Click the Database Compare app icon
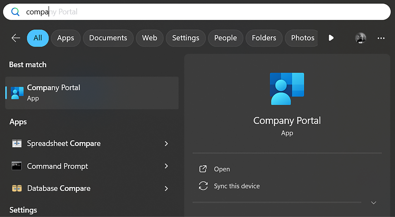 point(17,188)
